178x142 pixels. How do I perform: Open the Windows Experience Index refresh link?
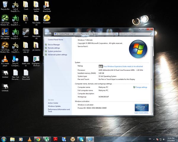tap(123, 67)
